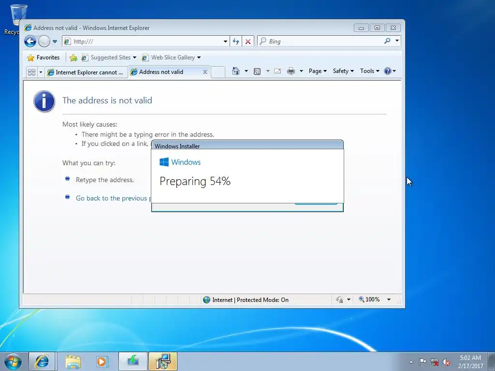Click the Back navigation arrow
495x371 pixels.
(x=30, y=42)
